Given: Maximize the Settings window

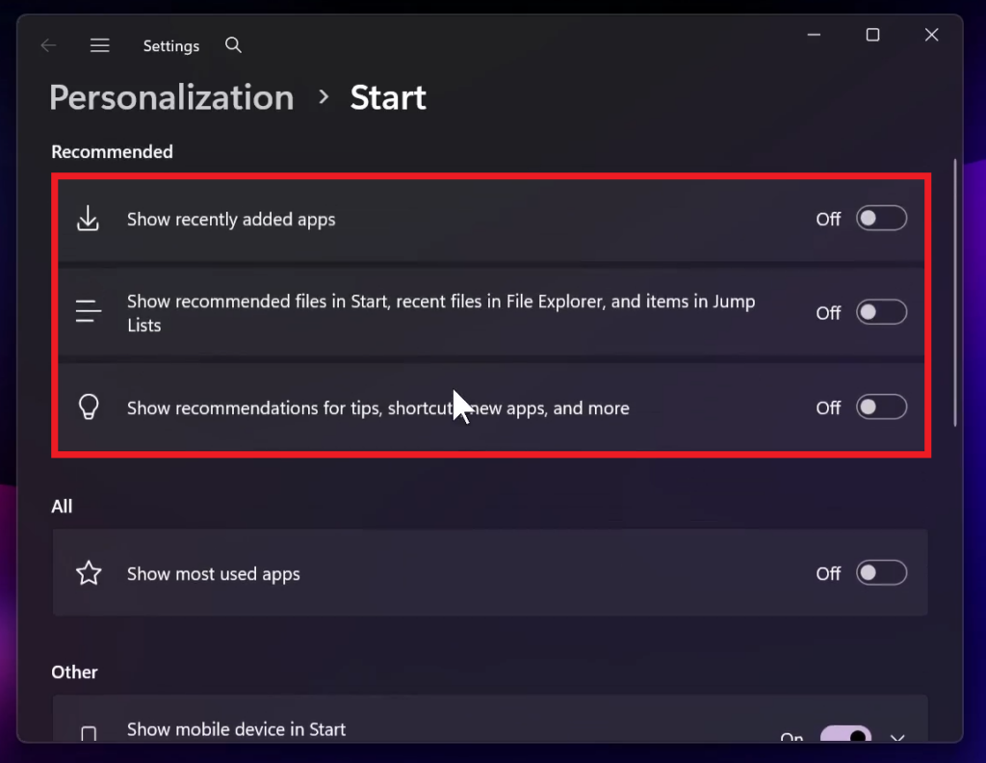Looking at the screenshot, I should click(872, 35).
